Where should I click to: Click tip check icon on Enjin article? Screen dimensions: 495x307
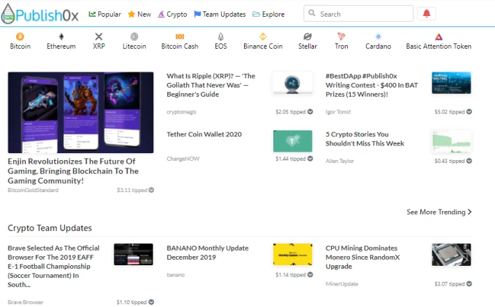pyautogui.click(x=151, y=190)
